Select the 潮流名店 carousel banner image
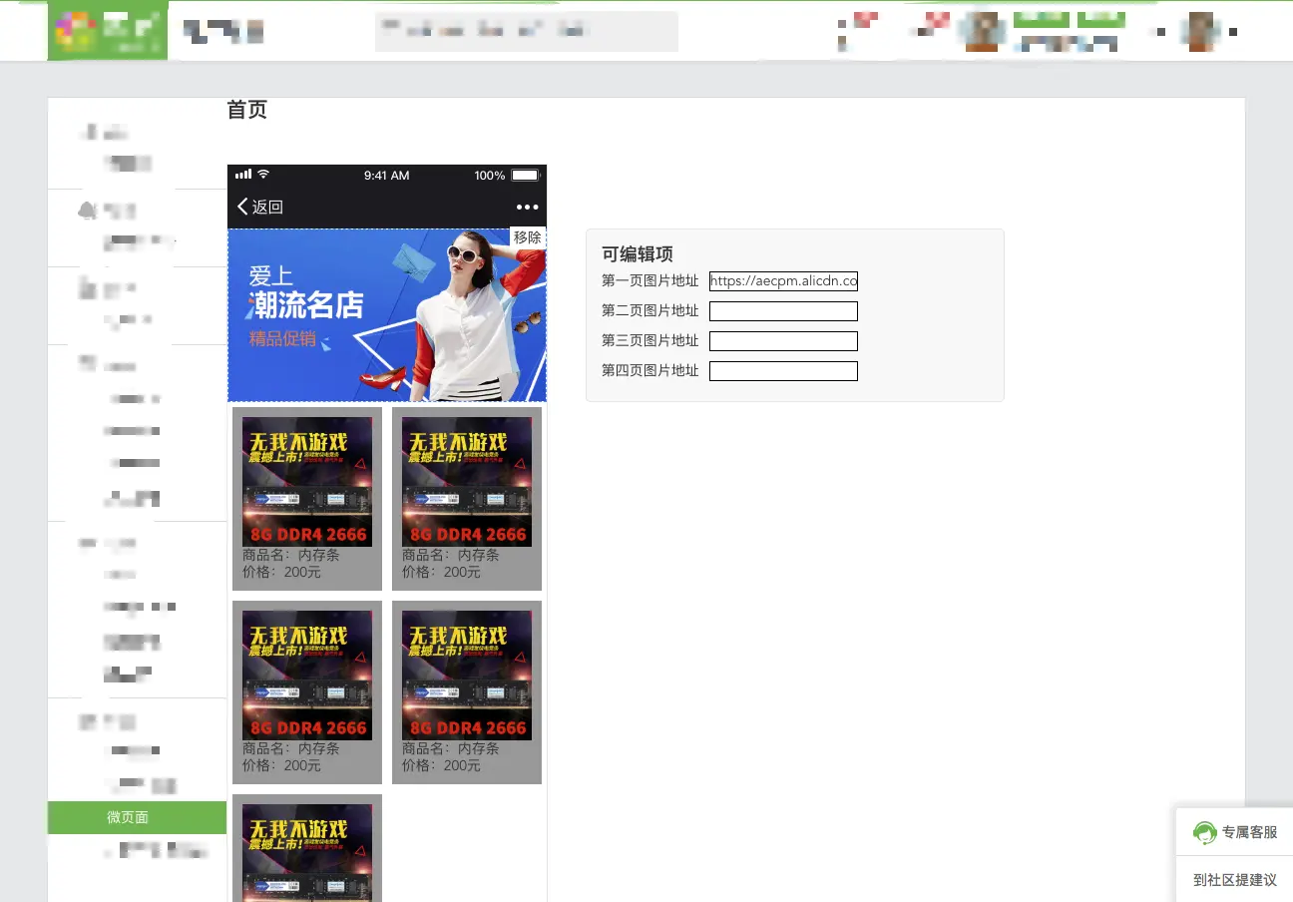 tap(387, 315)
